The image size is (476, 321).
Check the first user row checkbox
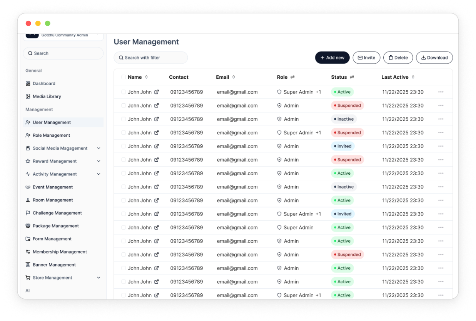123,92
